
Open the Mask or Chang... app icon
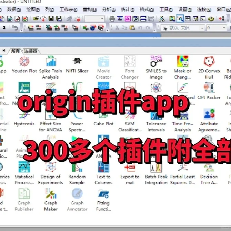183,61
